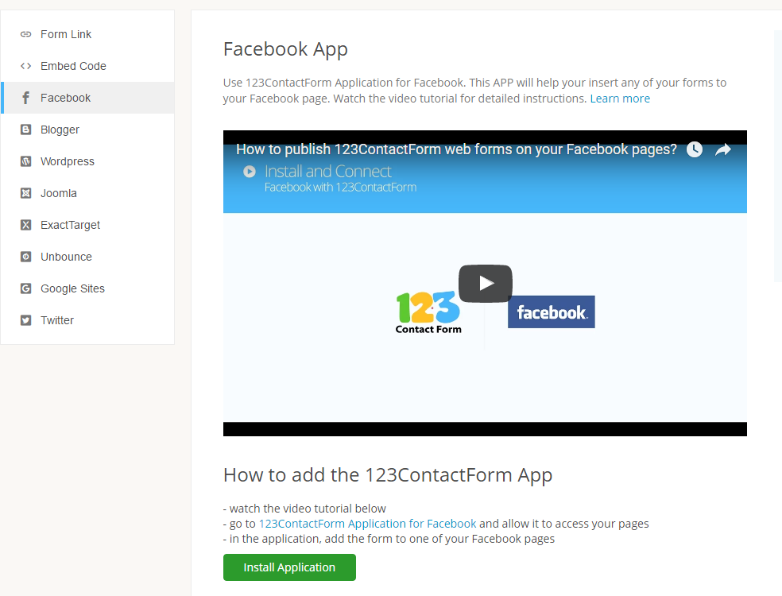
Task: Click the Facebook App heading
Action: point(285,49)
